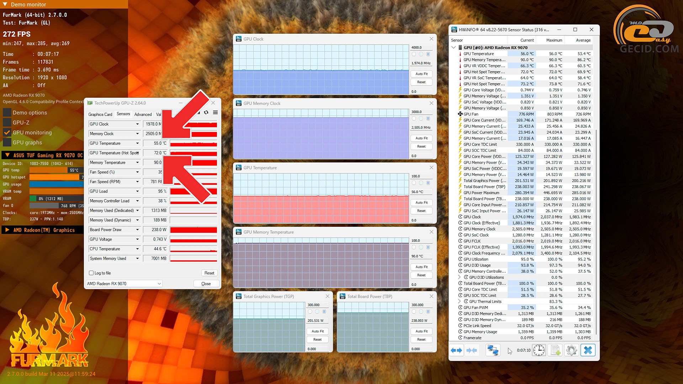Check the Log to file checkbox
The height and width of the screenshot is (384, 683).
point(91,273)
